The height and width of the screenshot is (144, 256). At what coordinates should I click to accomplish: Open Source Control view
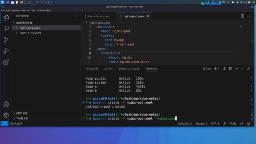(6, 40)
